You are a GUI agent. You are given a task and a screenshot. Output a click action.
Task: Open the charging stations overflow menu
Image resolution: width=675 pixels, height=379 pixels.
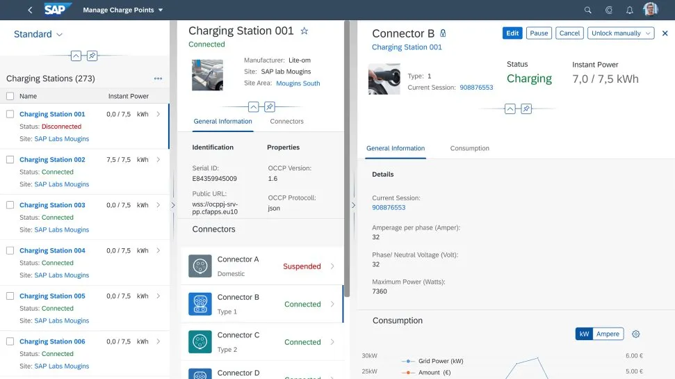pyautogui.click(x=158, y=79)
